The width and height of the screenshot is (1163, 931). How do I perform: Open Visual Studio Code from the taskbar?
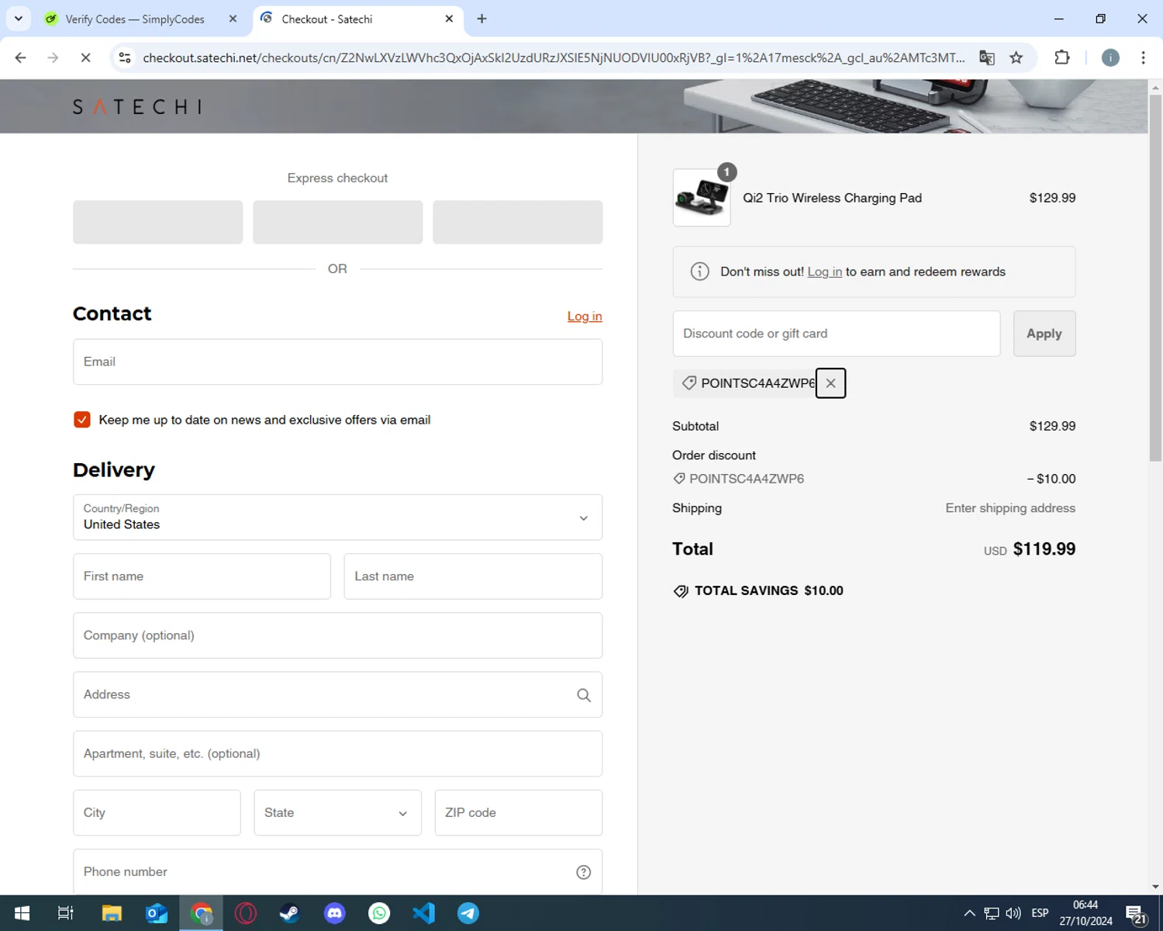pos(424,913)
